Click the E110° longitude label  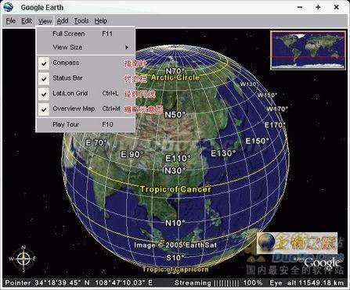tap(179, 158)
